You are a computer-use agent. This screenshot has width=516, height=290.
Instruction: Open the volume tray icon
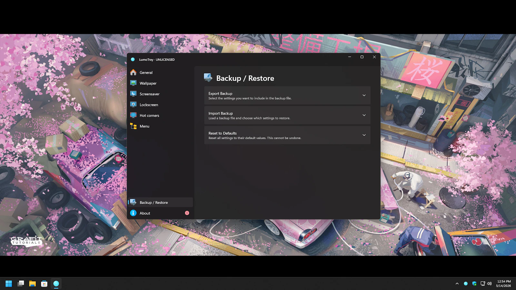(x=489, y=284)
